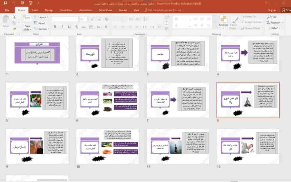Image resolution: width=291 pixels, height=182 pixels.
Task: Go to the Transitions tab
Action: 66,10
